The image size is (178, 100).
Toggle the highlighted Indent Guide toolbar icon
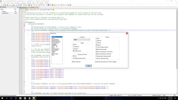(48, 5)
